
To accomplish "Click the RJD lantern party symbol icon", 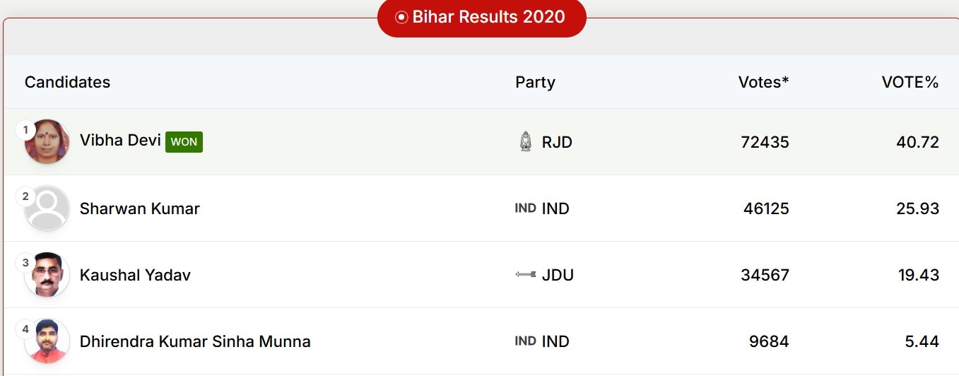I will pyautogui.click(x=525, y=142).
